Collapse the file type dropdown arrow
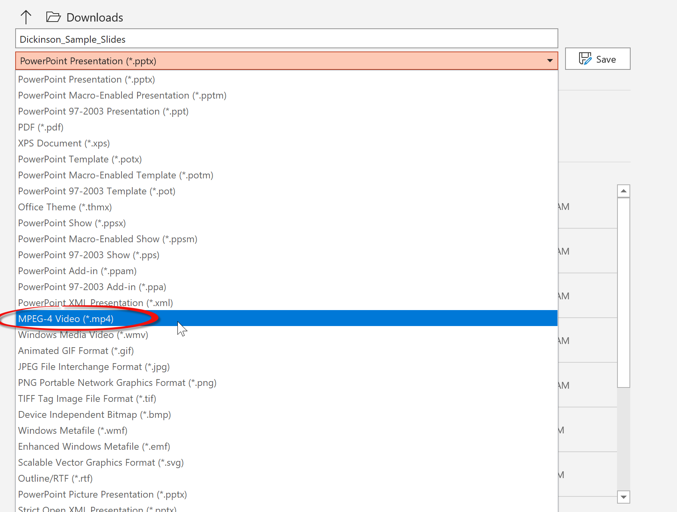This screenshot has height=512, width=677. point(550,61)
